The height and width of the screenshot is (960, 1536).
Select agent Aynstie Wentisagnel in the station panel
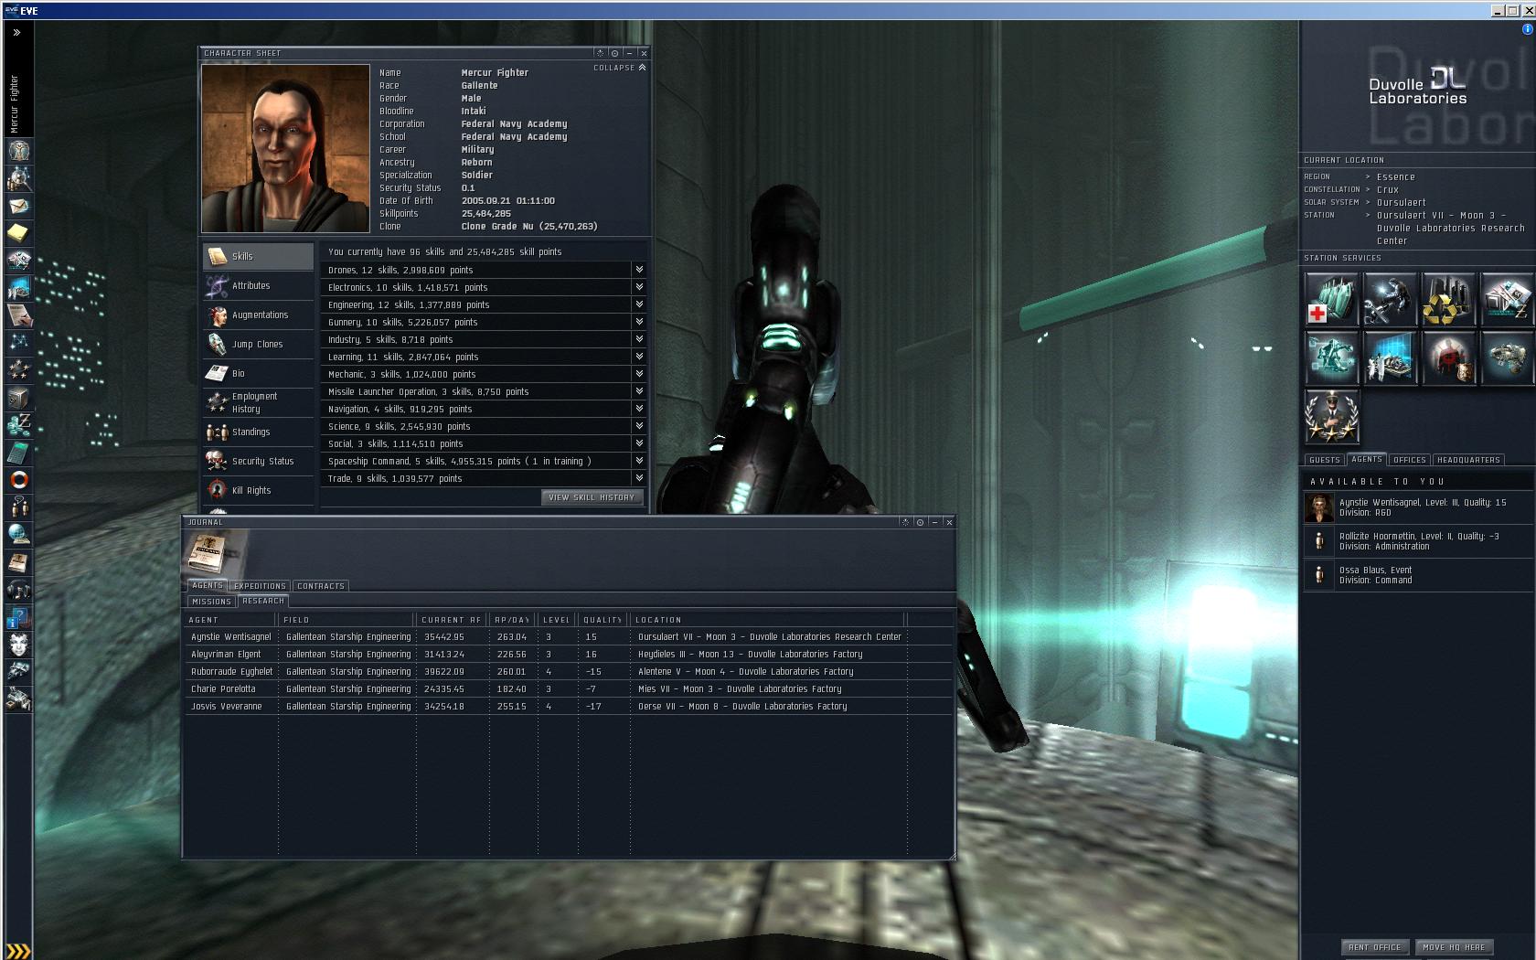click(1418, 507)
